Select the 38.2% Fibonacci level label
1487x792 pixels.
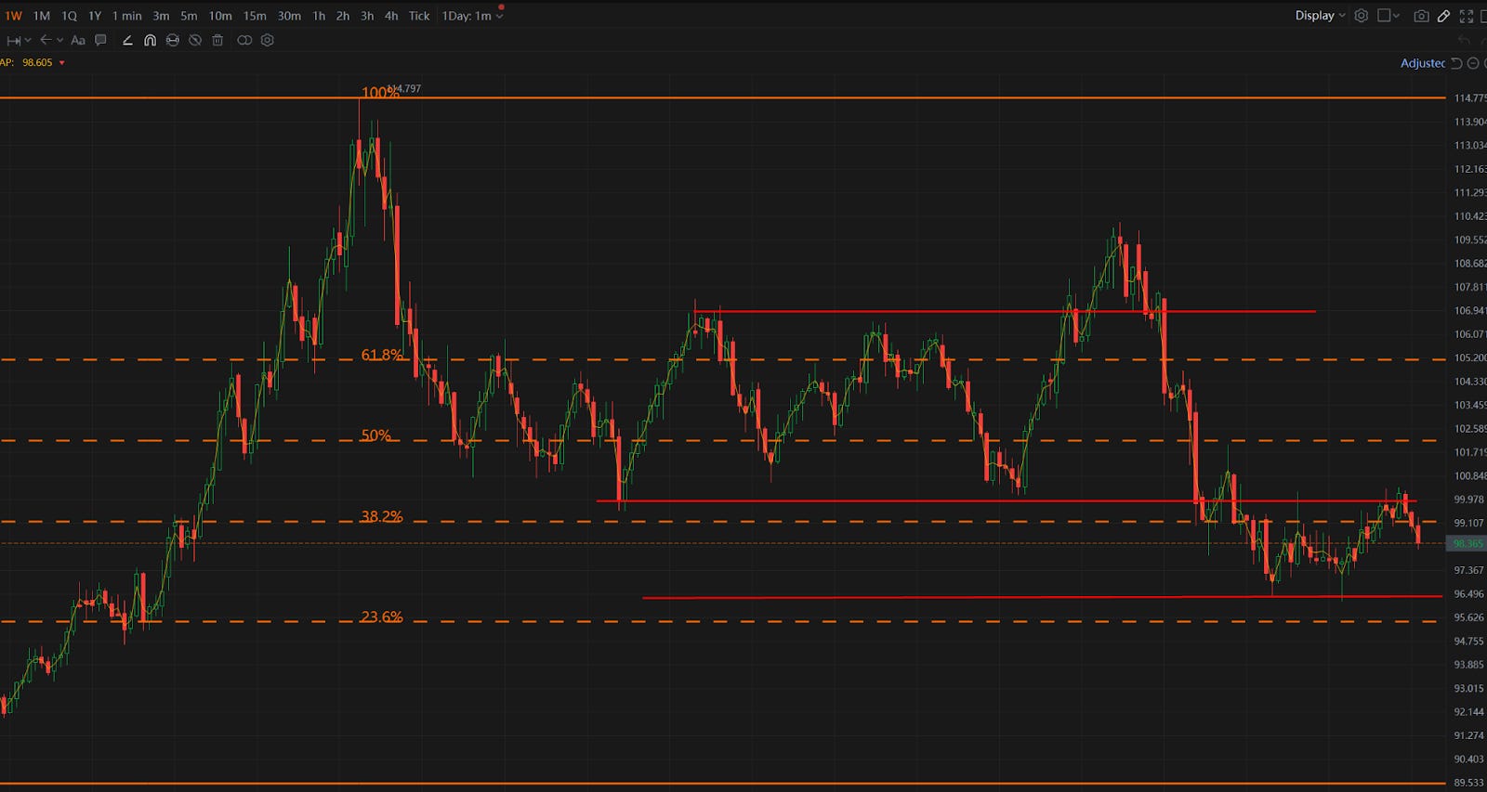382,516
